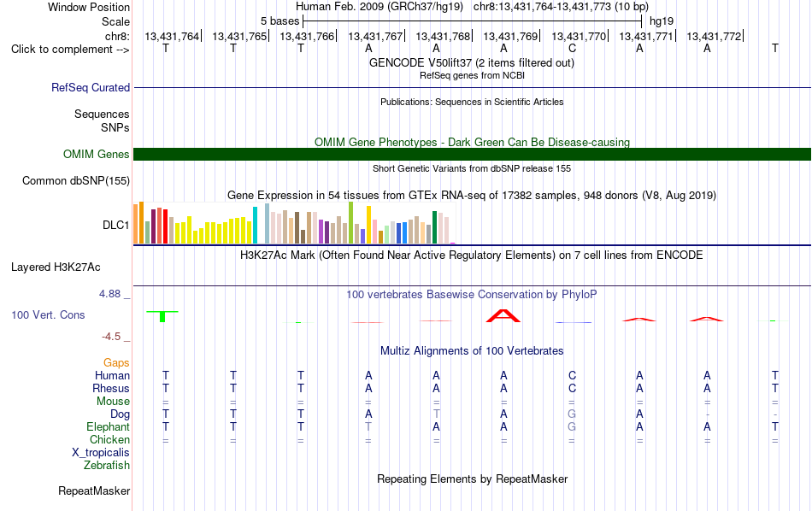Select the X_tropicalis alignment row label
The image size is (812, 511).
[101, 453]
